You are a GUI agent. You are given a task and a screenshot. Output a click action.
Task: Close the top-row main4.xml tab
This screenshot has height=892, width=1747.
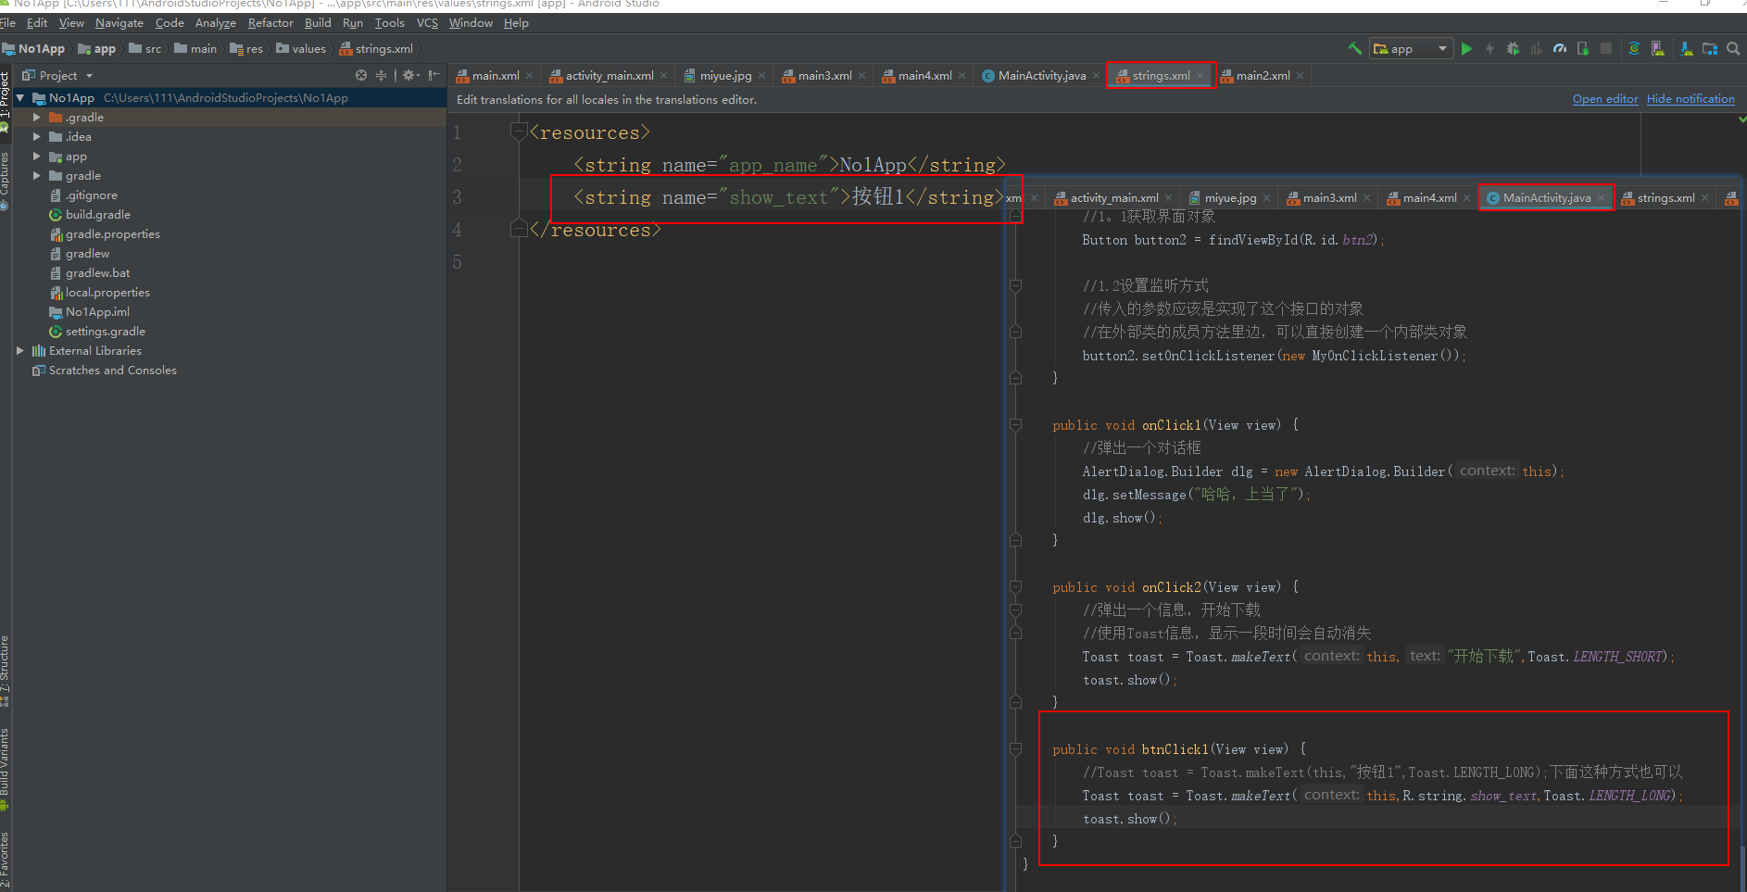[962, 76]
